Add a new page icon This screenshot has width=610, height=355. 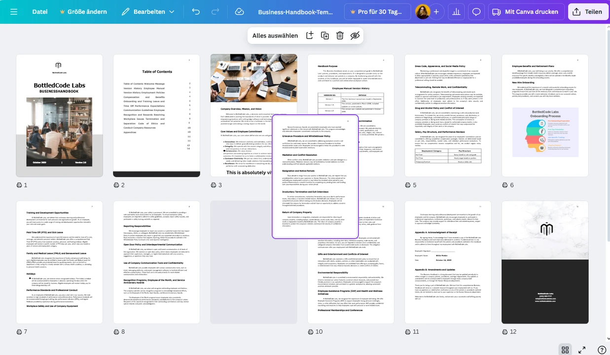310,35
